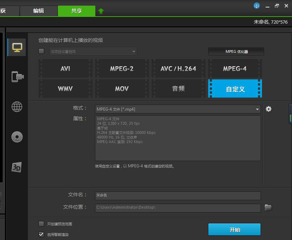This screenshot has width=292, height=240.
Task: Disable 启用智能渲染 checkbox
Action: [x=41, y=234]
